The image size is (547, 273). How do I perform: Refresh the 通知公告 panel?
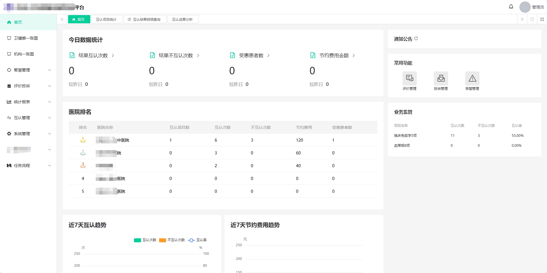(416, 39)
